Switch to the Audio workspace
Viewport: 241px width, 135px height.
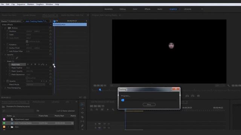click(160, 9)
